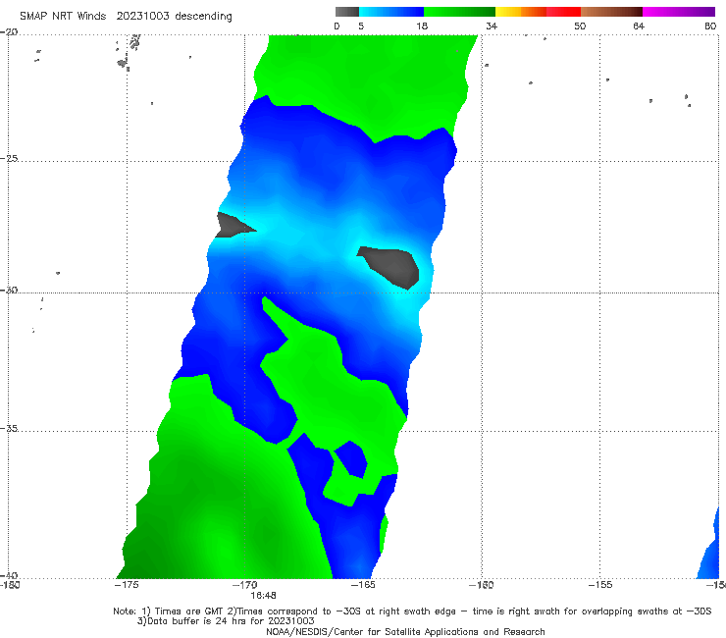Viewport: 726px width, 638px height.
Task: Click the note '3)Data buffer is 24 hrs for 20231003'
Action: coord(226,621)
